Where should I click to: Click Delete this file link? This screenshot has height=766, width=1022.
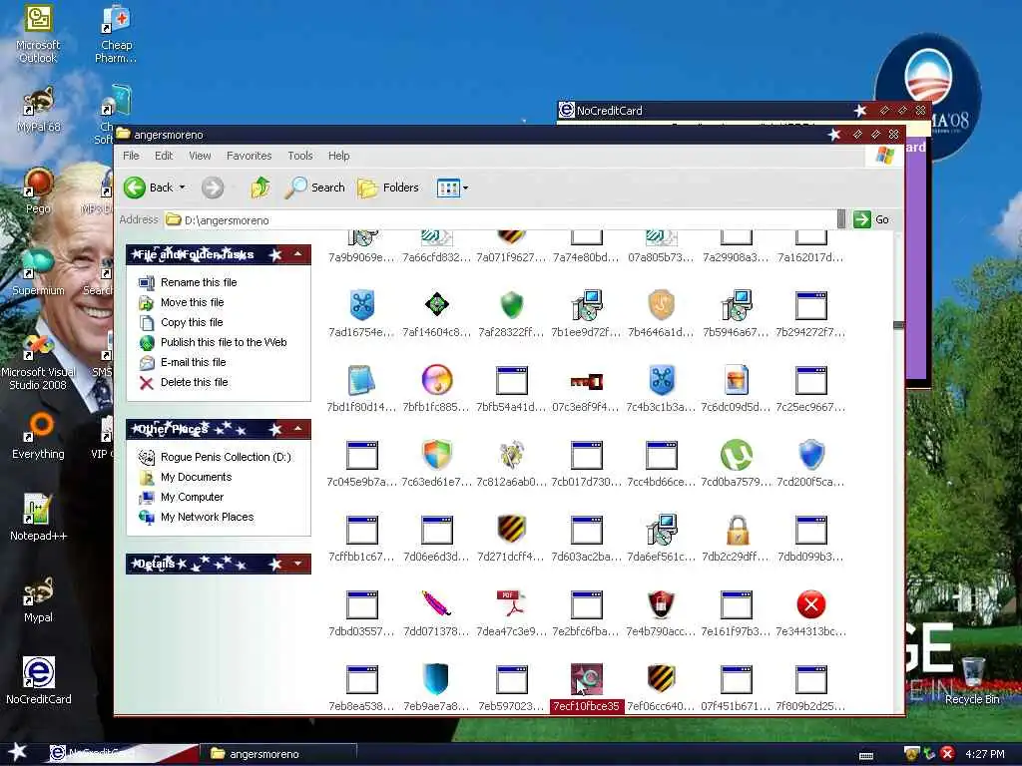pyautogui.click(x=195, y=382)
